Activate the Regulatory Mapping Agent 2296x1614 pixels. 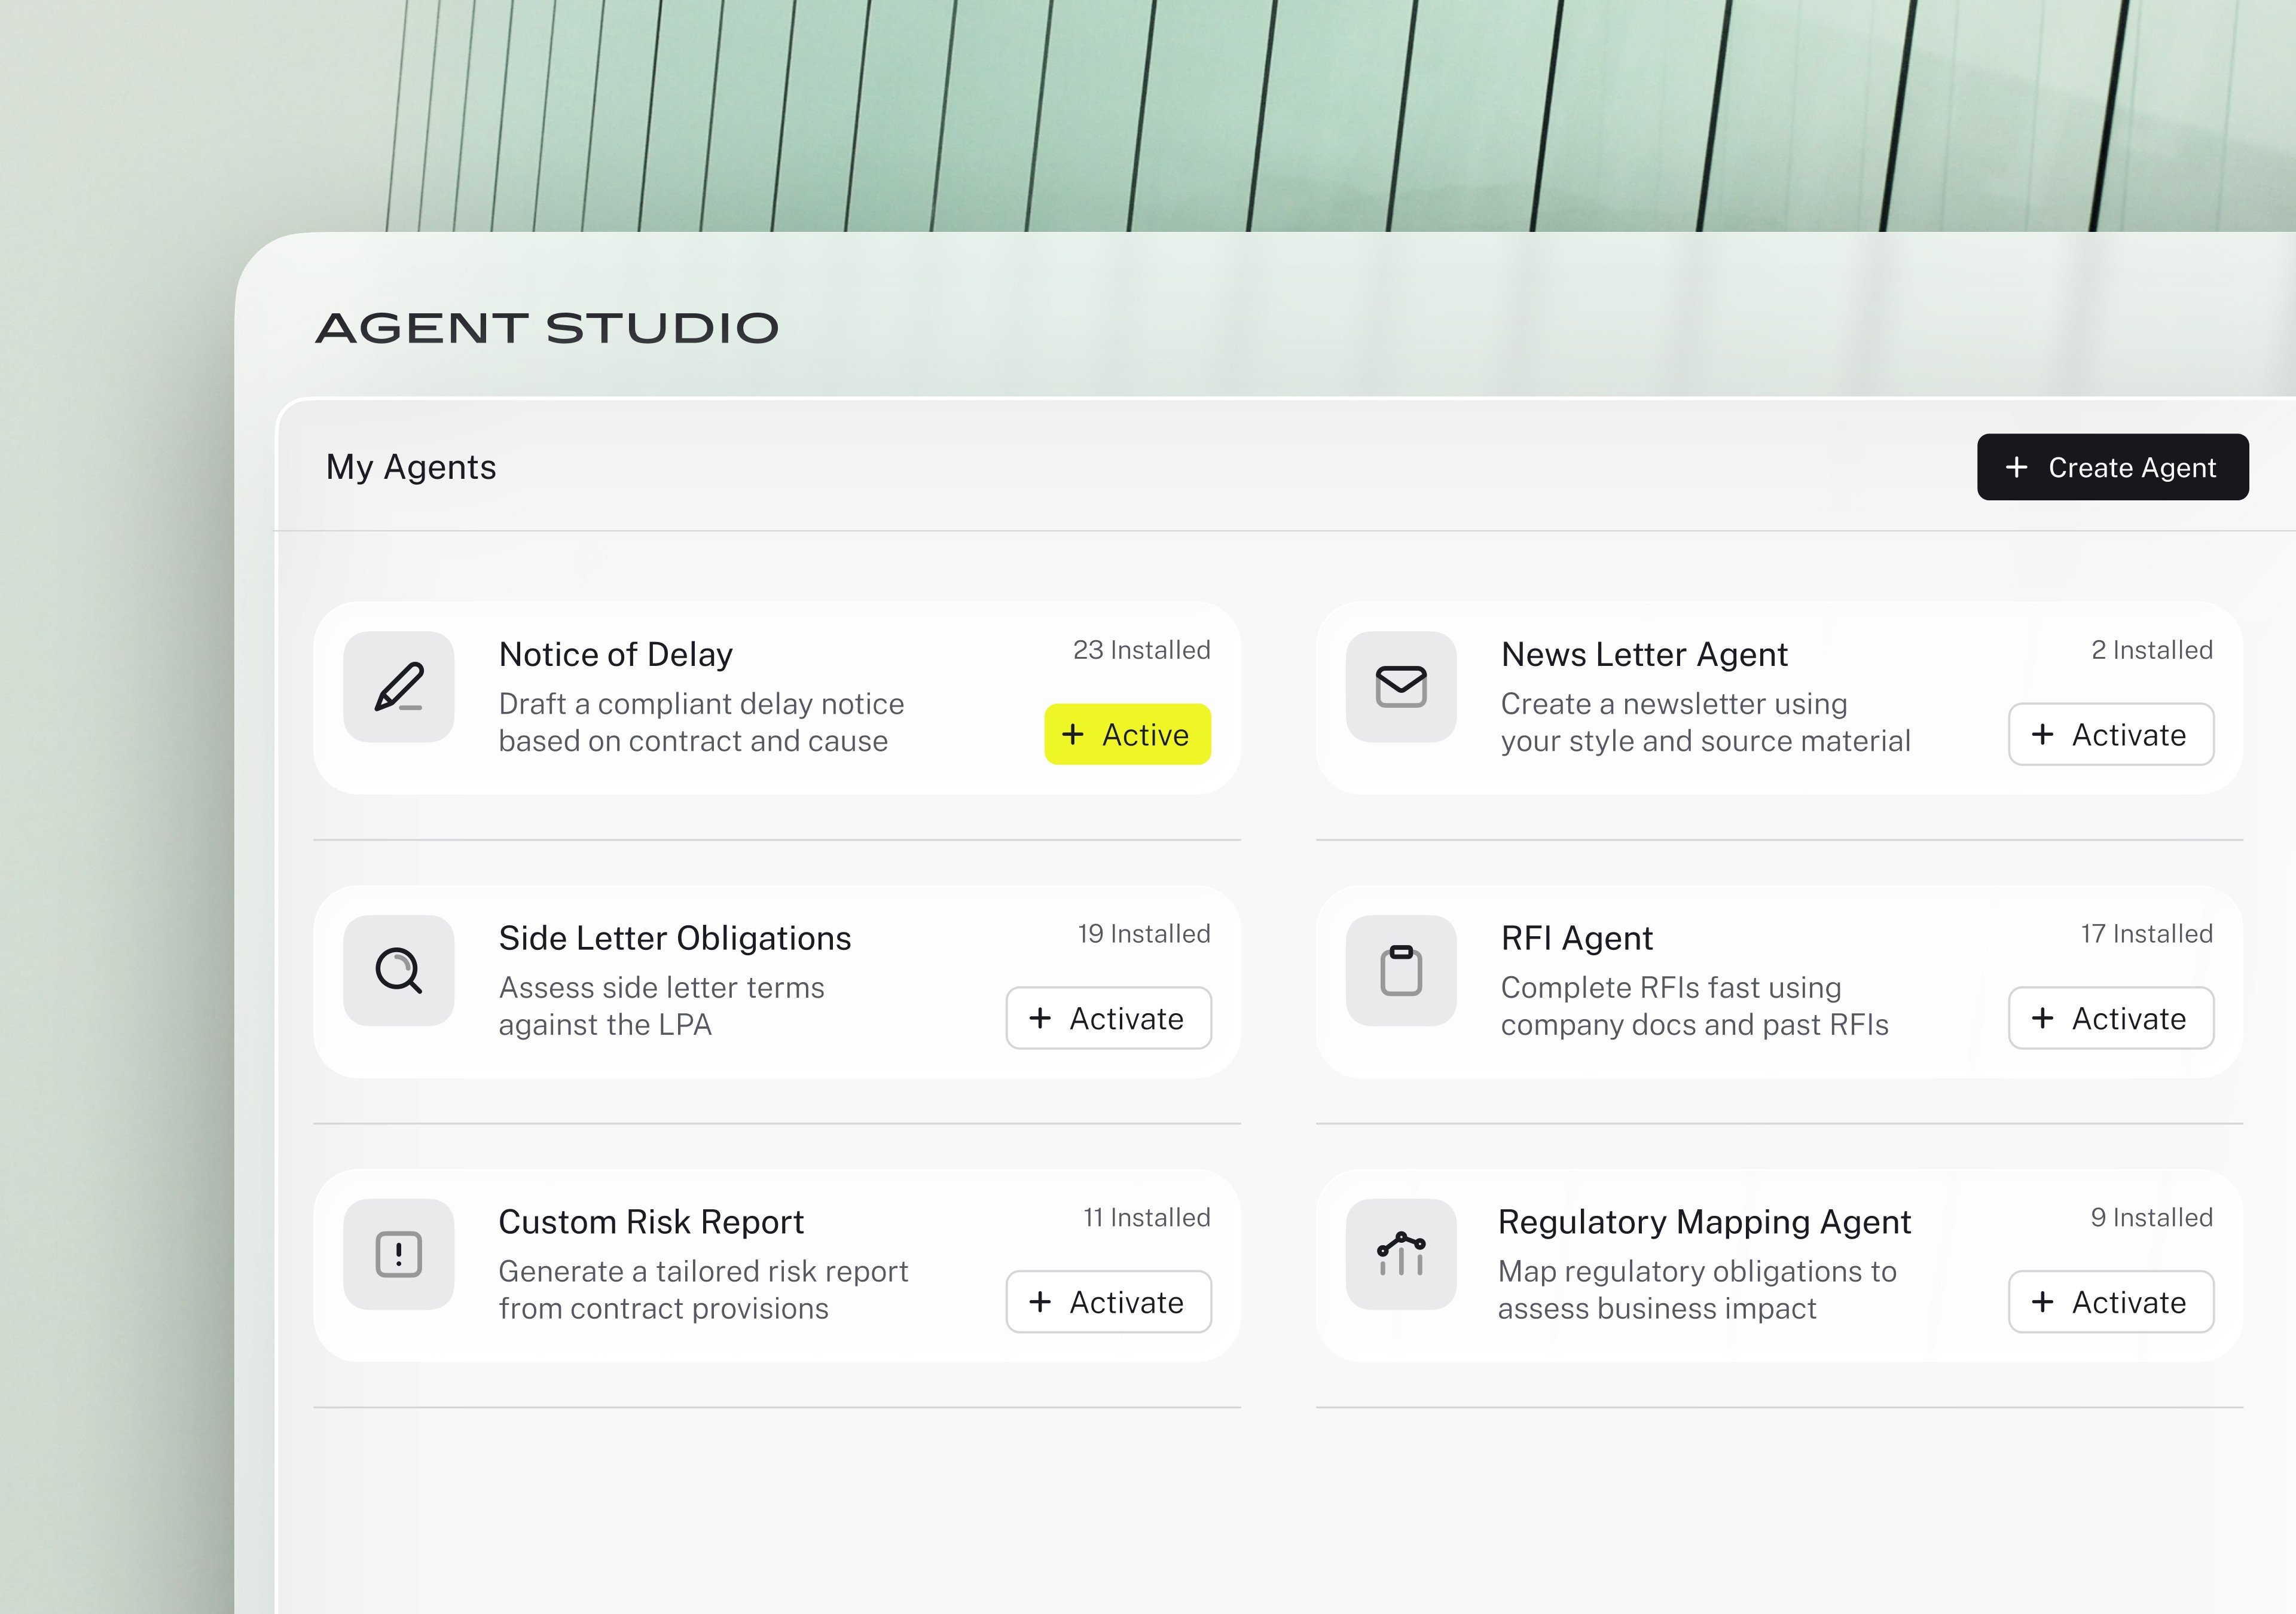click(2110, 1302)
